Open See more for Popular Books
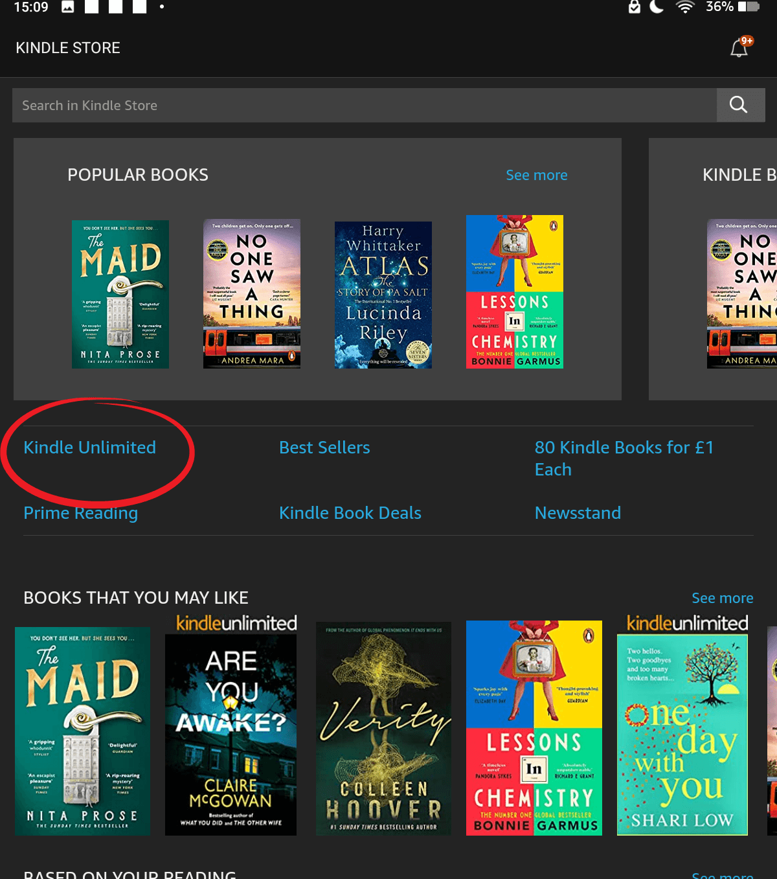The width and height of the screenshot is (777, 879). 537,175
